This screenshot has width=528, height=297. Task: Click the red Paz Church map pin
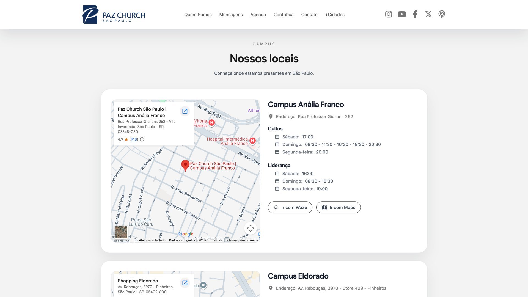(185, 166)
